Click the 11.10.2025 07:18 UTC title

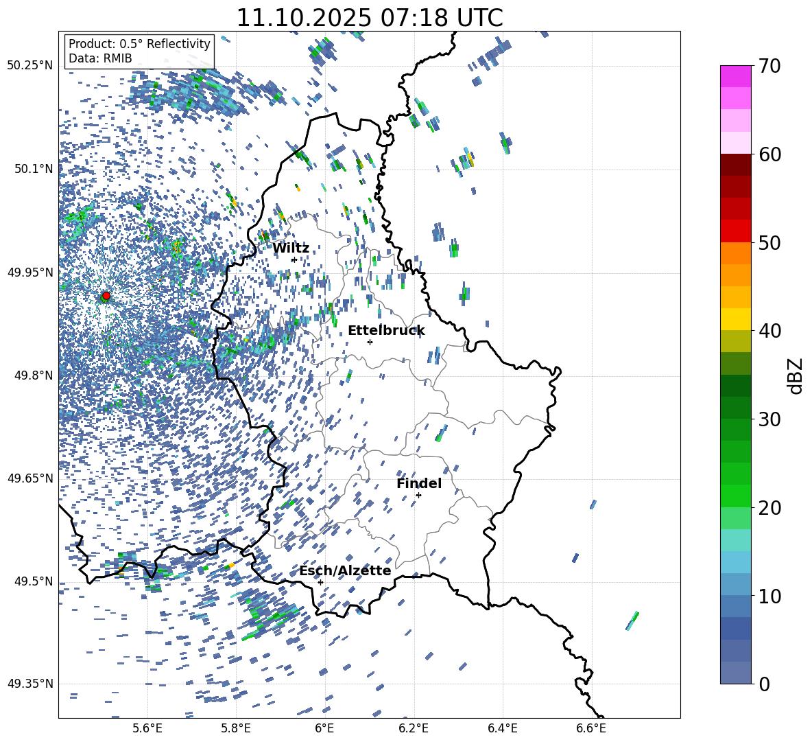click(369, 18)
